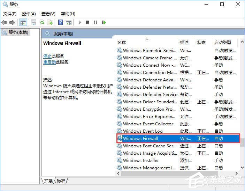Click the vertical scrollbar up arrow

242,42
